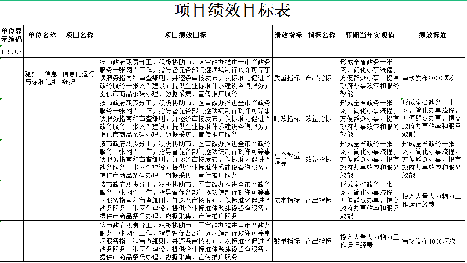Screen dimensions: 467x263
Task: Select the 时效指标 cell
Action: tap(288, 119)
